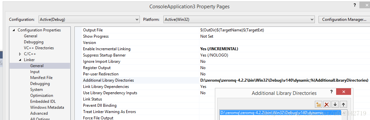Delete the selected library directory with red X

[x=326, y=104]
